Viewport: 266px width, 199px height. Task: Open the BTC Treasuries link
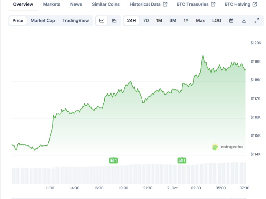[x=196, y=4]
